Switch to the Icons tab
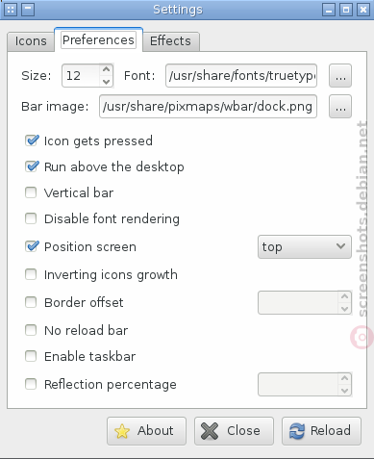Viewport: 374px width, 459px height. click(31, 41)
